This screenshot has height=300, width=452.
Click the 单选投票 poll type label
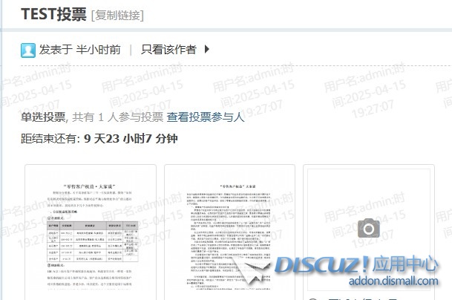[x=43, y=117]
